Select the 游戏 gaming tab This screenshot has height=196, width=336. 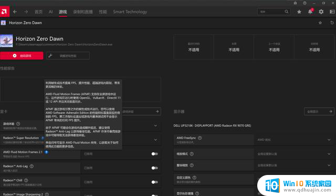63,12
